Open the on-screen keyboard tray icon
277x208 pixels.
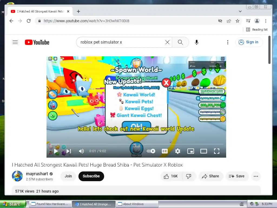242,204
